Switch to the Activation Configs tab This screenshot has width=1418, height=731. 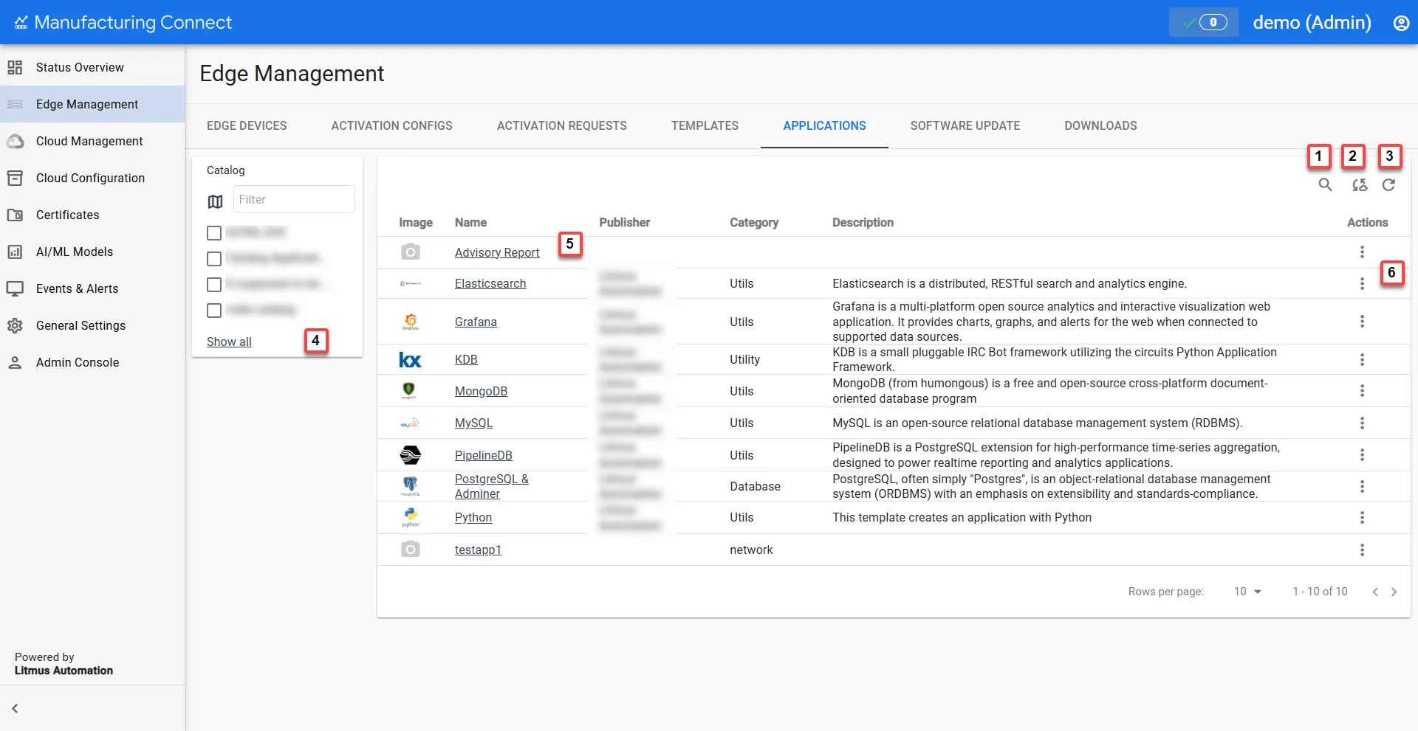click(391, 126)
